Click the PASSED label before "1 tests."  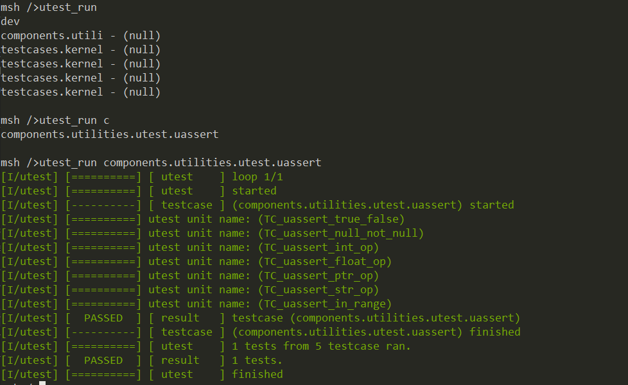103,361
